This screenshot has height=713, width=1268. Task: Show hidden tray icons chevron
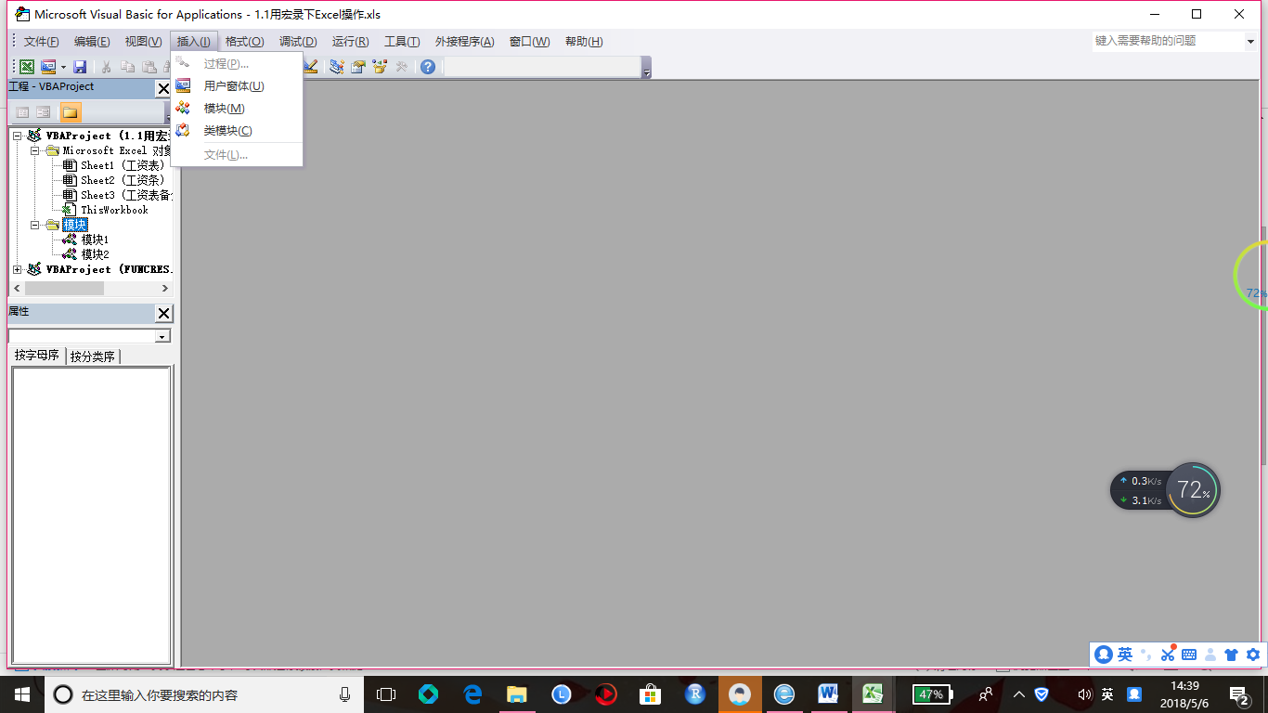click(1018, 694)
